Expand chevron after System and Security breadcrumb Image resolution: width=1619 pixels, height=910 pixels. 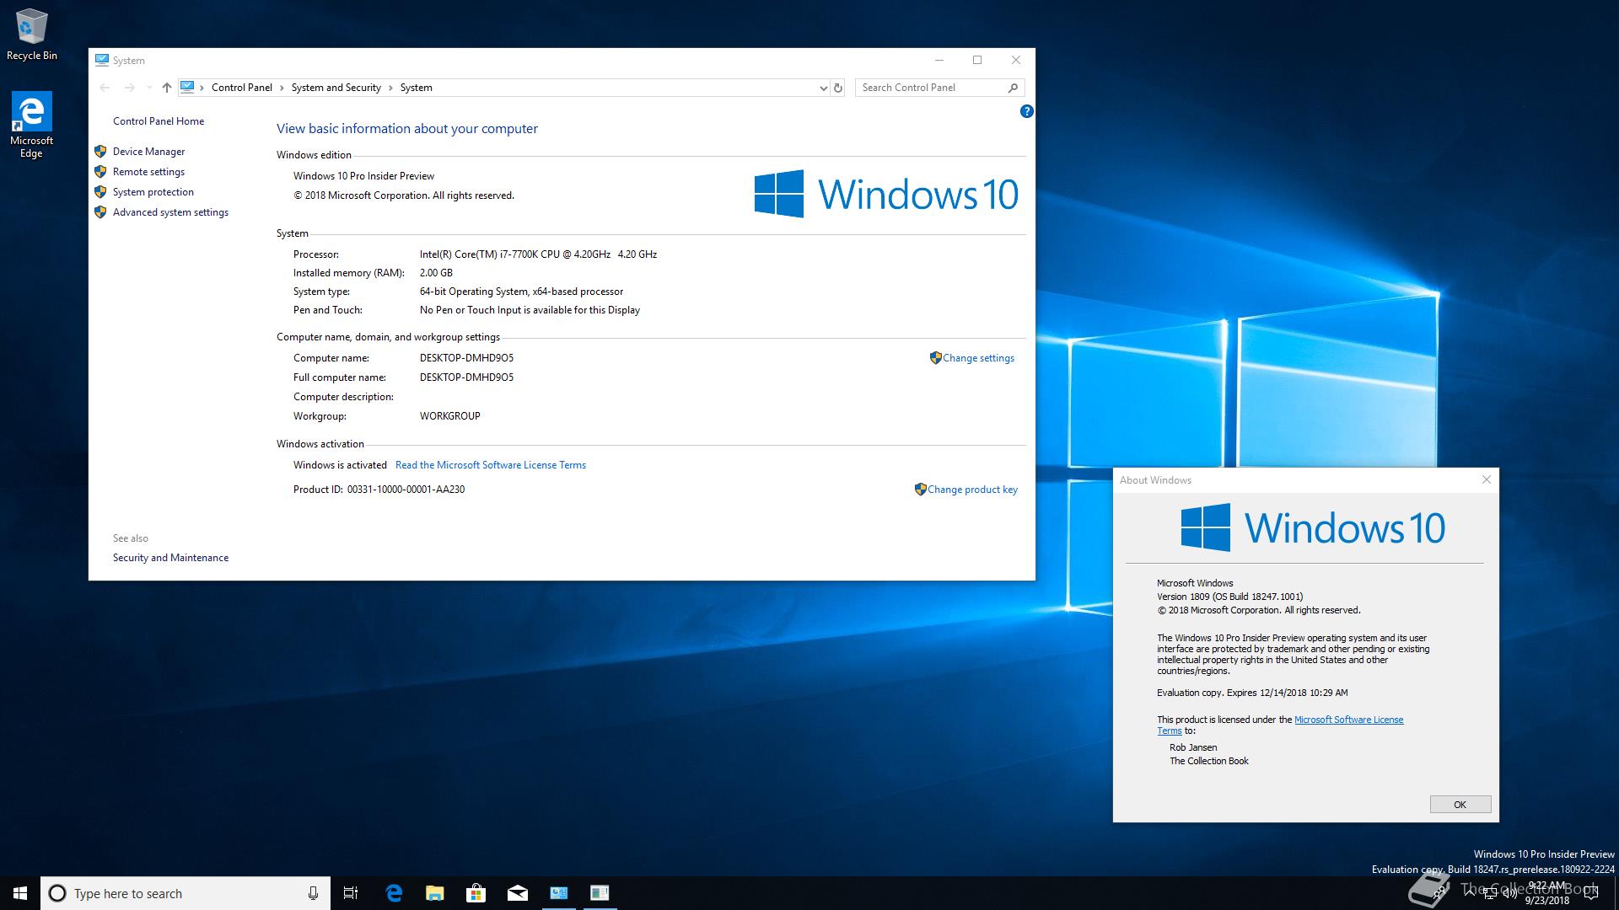(390, 88)
